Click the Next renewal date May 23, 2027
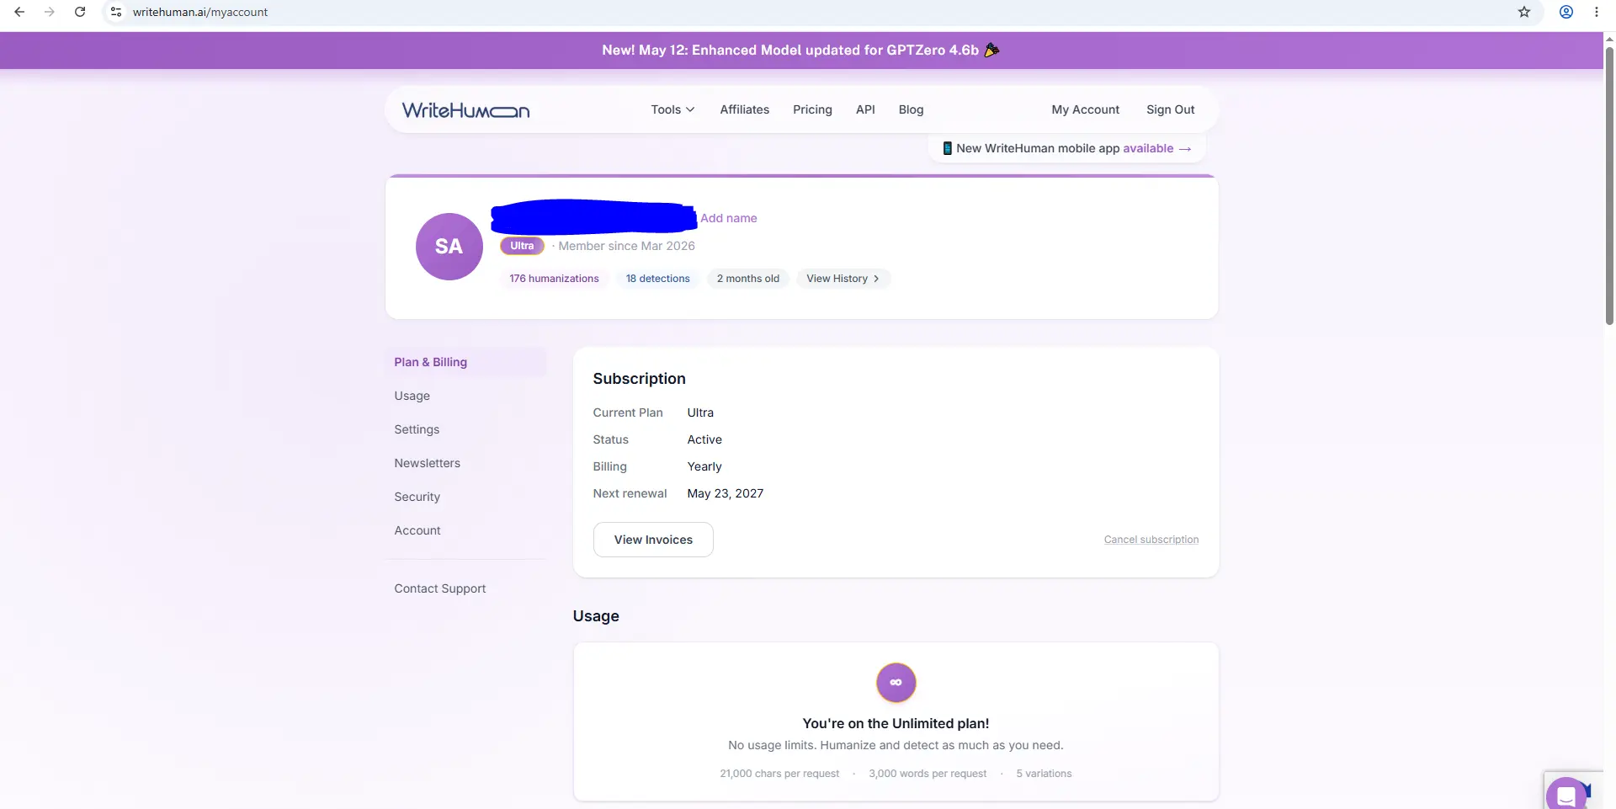This screenshot has width=1616, height=809. pyautogui.click(x=726, y=493)
